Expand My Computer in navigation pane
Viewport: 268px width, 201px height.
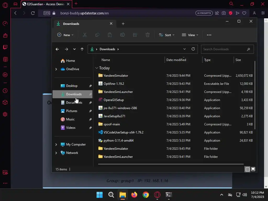coord(56,144)
